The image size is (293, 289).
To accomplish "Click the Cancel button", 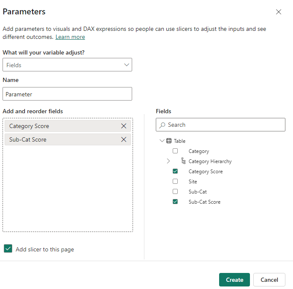I will point(269,280).
